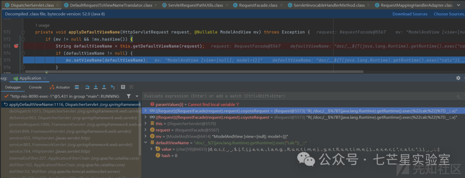Click the paramValues[i] error watch row

click(303, 104)
